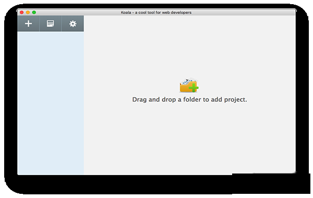This screenshot has height=198, width=313.
Task: Click the Koala window title text
Action: click(x=156, y=13)
